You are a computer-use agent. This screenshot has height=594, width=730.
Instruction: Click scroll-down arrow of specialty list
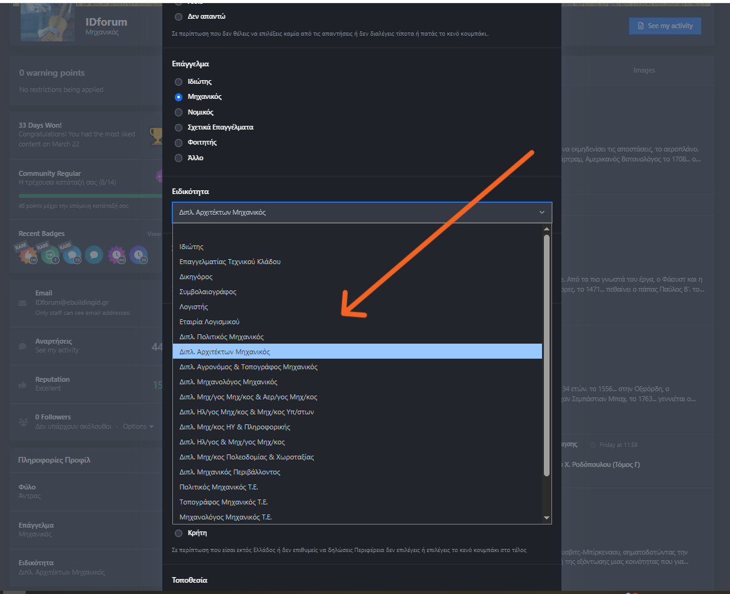(x=546, y=518)
